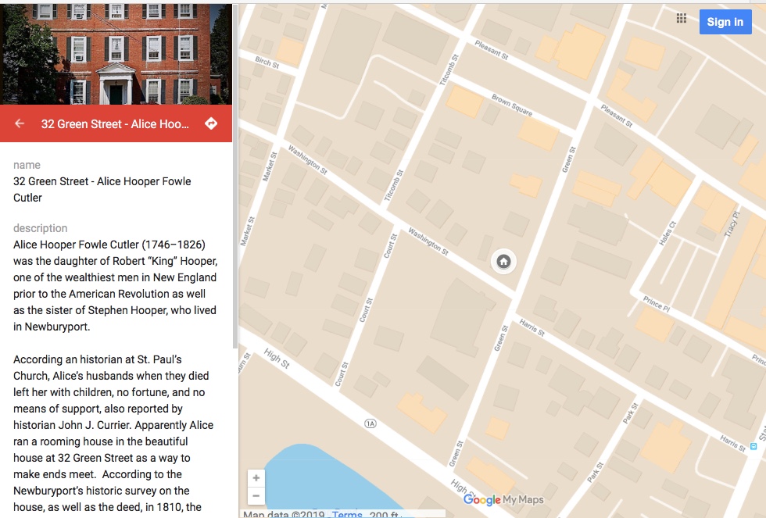Screen dimensions: 766x518
Task: Click the side panel scrollbar
Action: [235, 234]
